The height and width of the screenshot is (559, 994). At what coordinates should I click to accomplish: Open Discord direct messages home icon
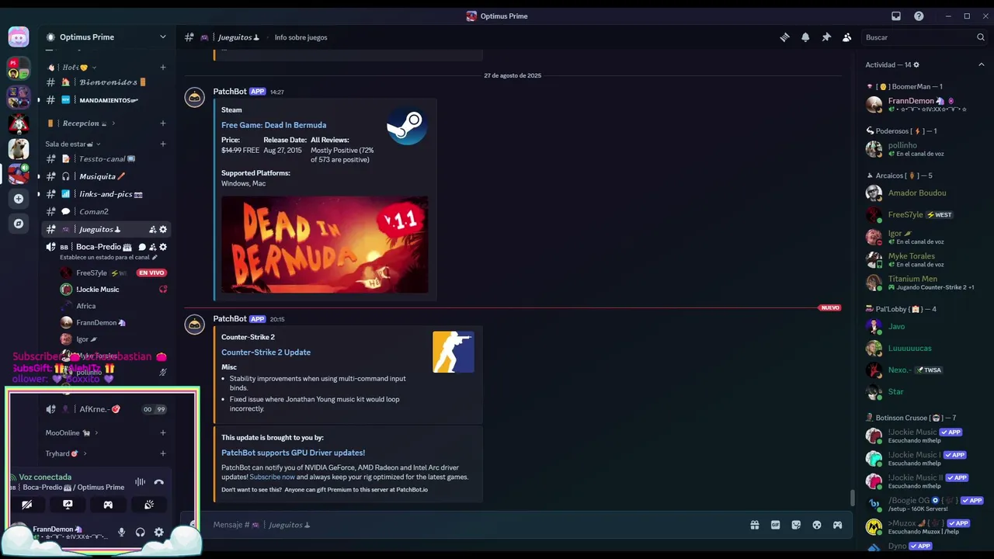(19, 36)
